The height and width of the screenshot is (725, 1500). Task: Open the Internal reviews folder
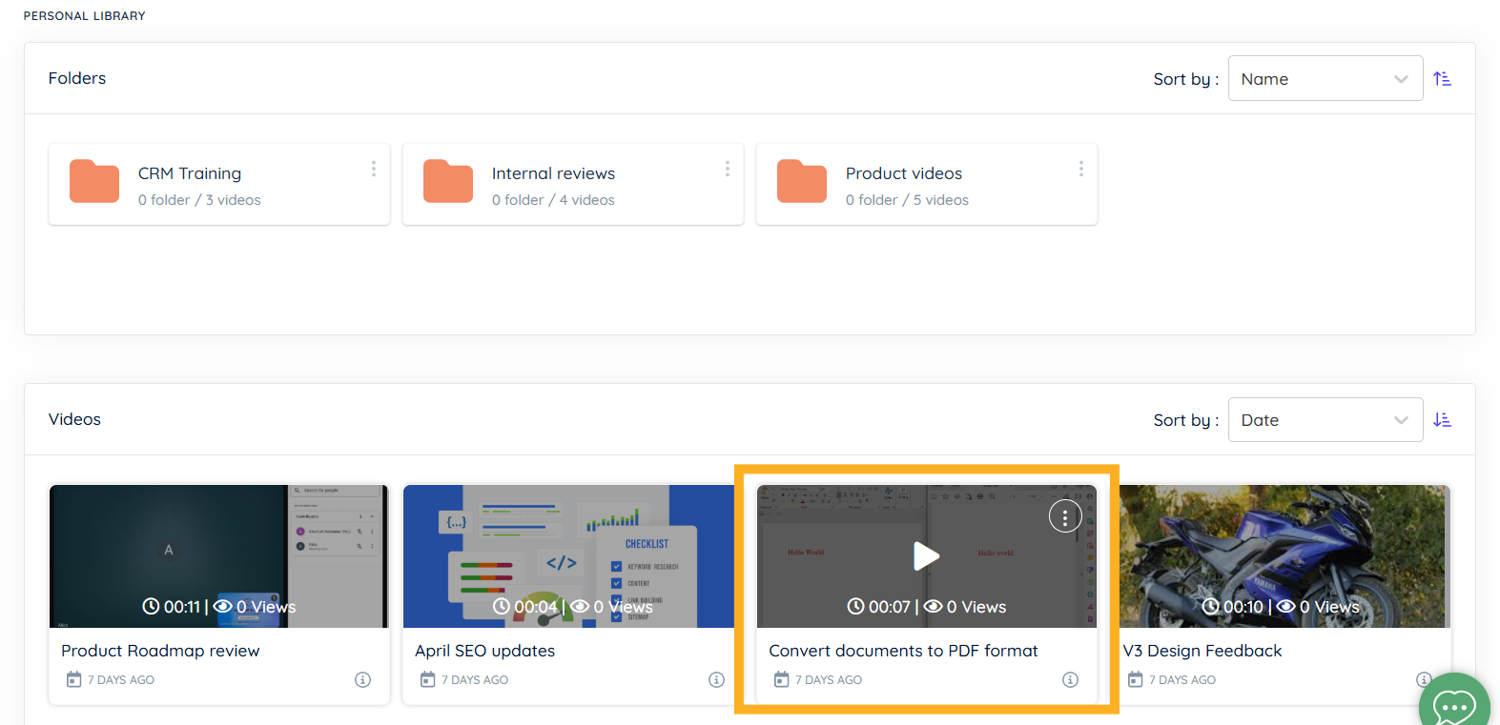(x=553, y=174)
